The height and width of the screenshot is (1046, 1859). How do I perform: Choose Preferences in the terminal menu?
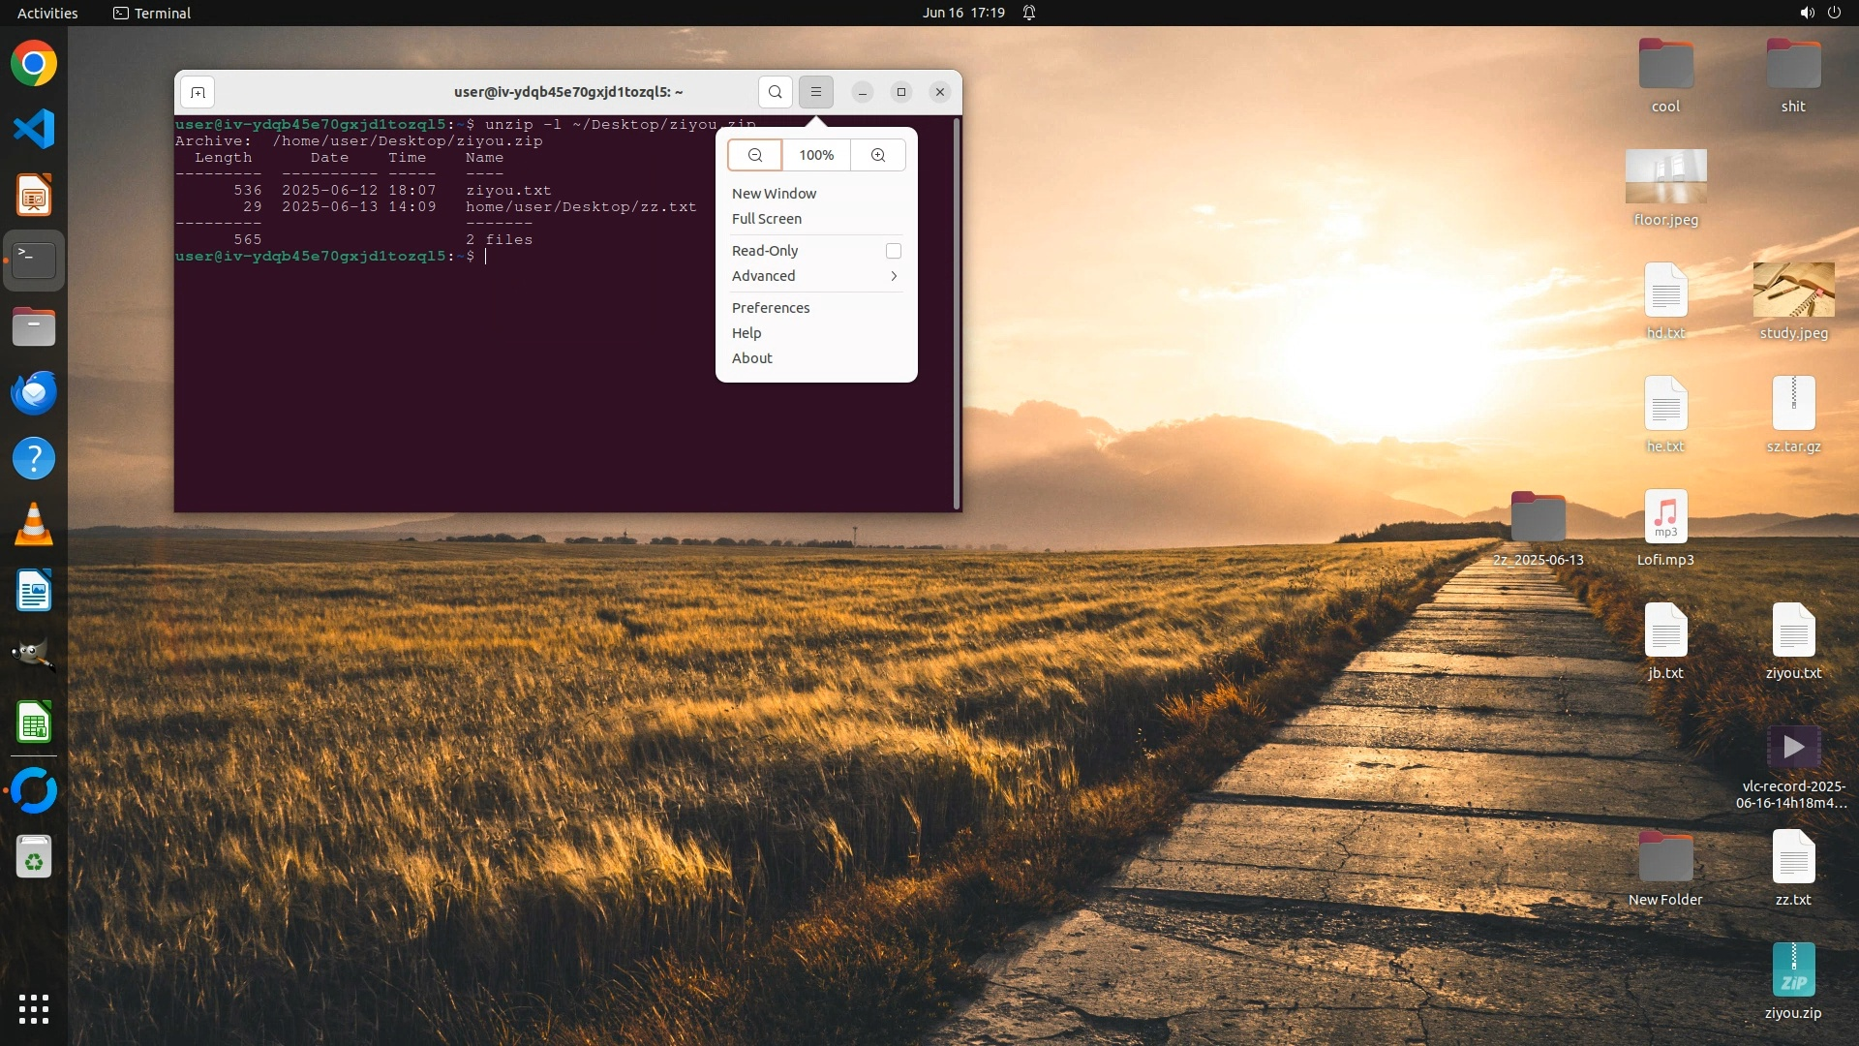pos(770,308)
